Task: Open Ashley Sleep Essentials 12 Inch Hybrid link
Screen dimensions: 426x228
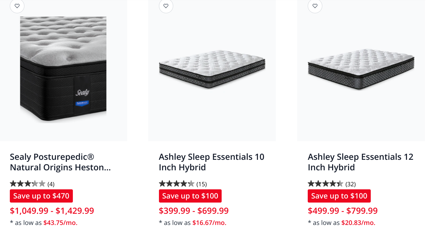Action: [361, 162]
